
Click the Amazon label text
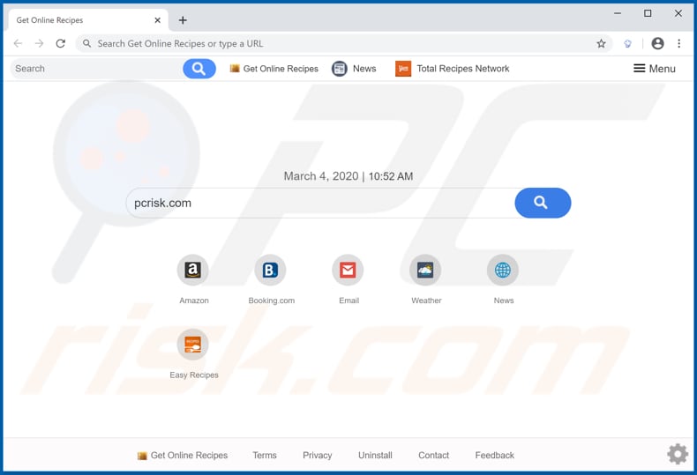pos(194,301)
